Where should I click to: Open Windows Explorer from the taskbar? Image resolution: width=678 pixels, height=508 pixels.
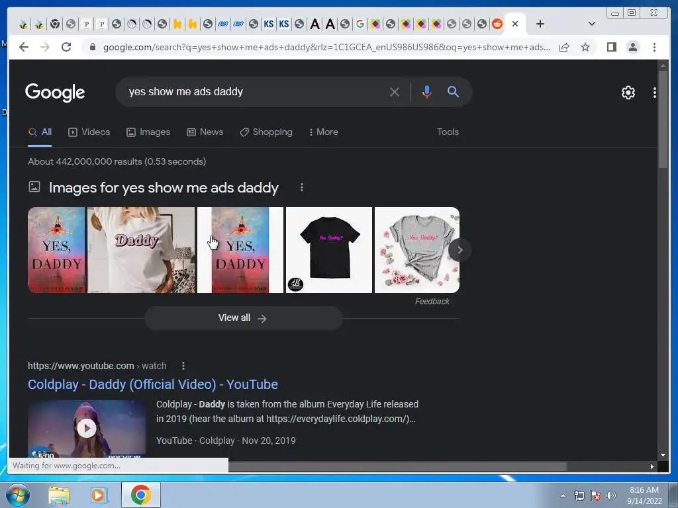(59, 495)
